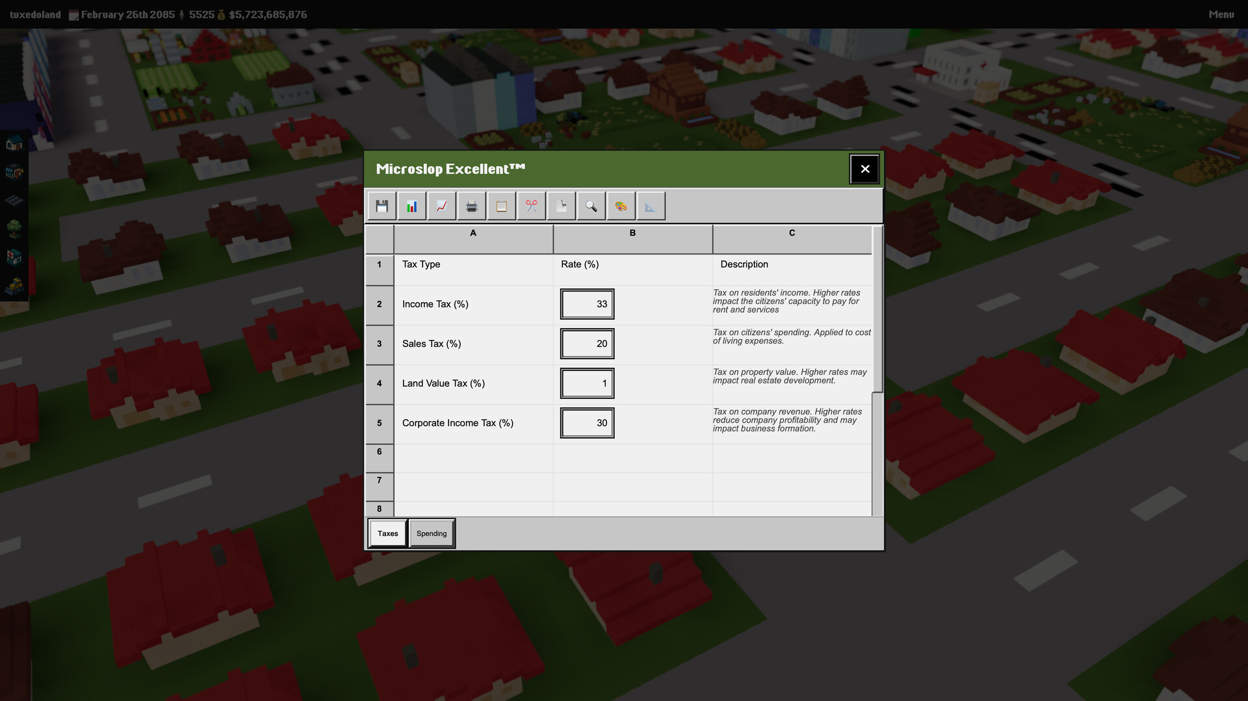1248x701 pixels.
Task: Select the tree planting tool
Action: (x=14, y=229)
